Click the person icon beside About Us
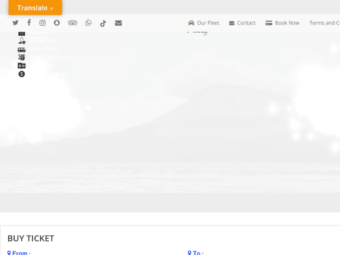The width and height of the screenshot is (340, 255). coord(22,41)
